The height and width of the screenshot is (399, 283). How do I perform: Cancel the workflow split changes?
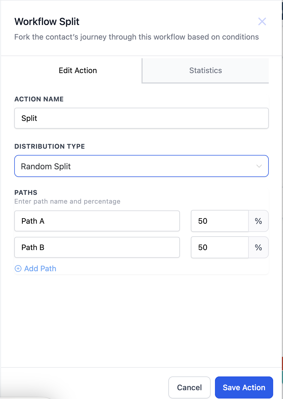point(189,387)
